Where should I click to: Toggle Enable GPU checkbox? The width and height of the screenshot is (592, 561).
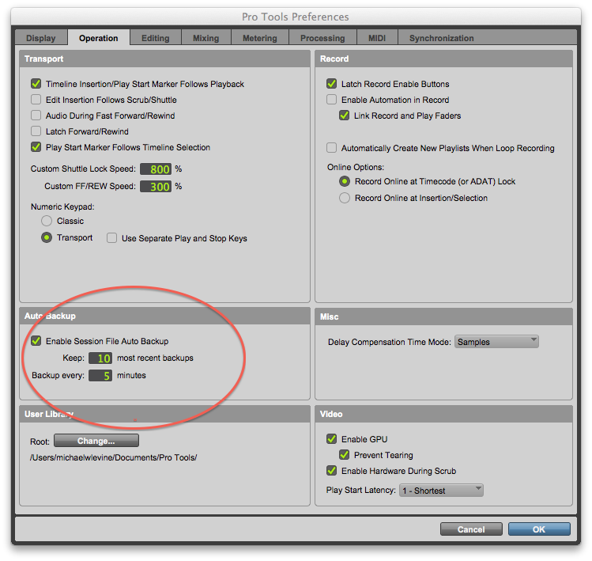tap(331, 439)
